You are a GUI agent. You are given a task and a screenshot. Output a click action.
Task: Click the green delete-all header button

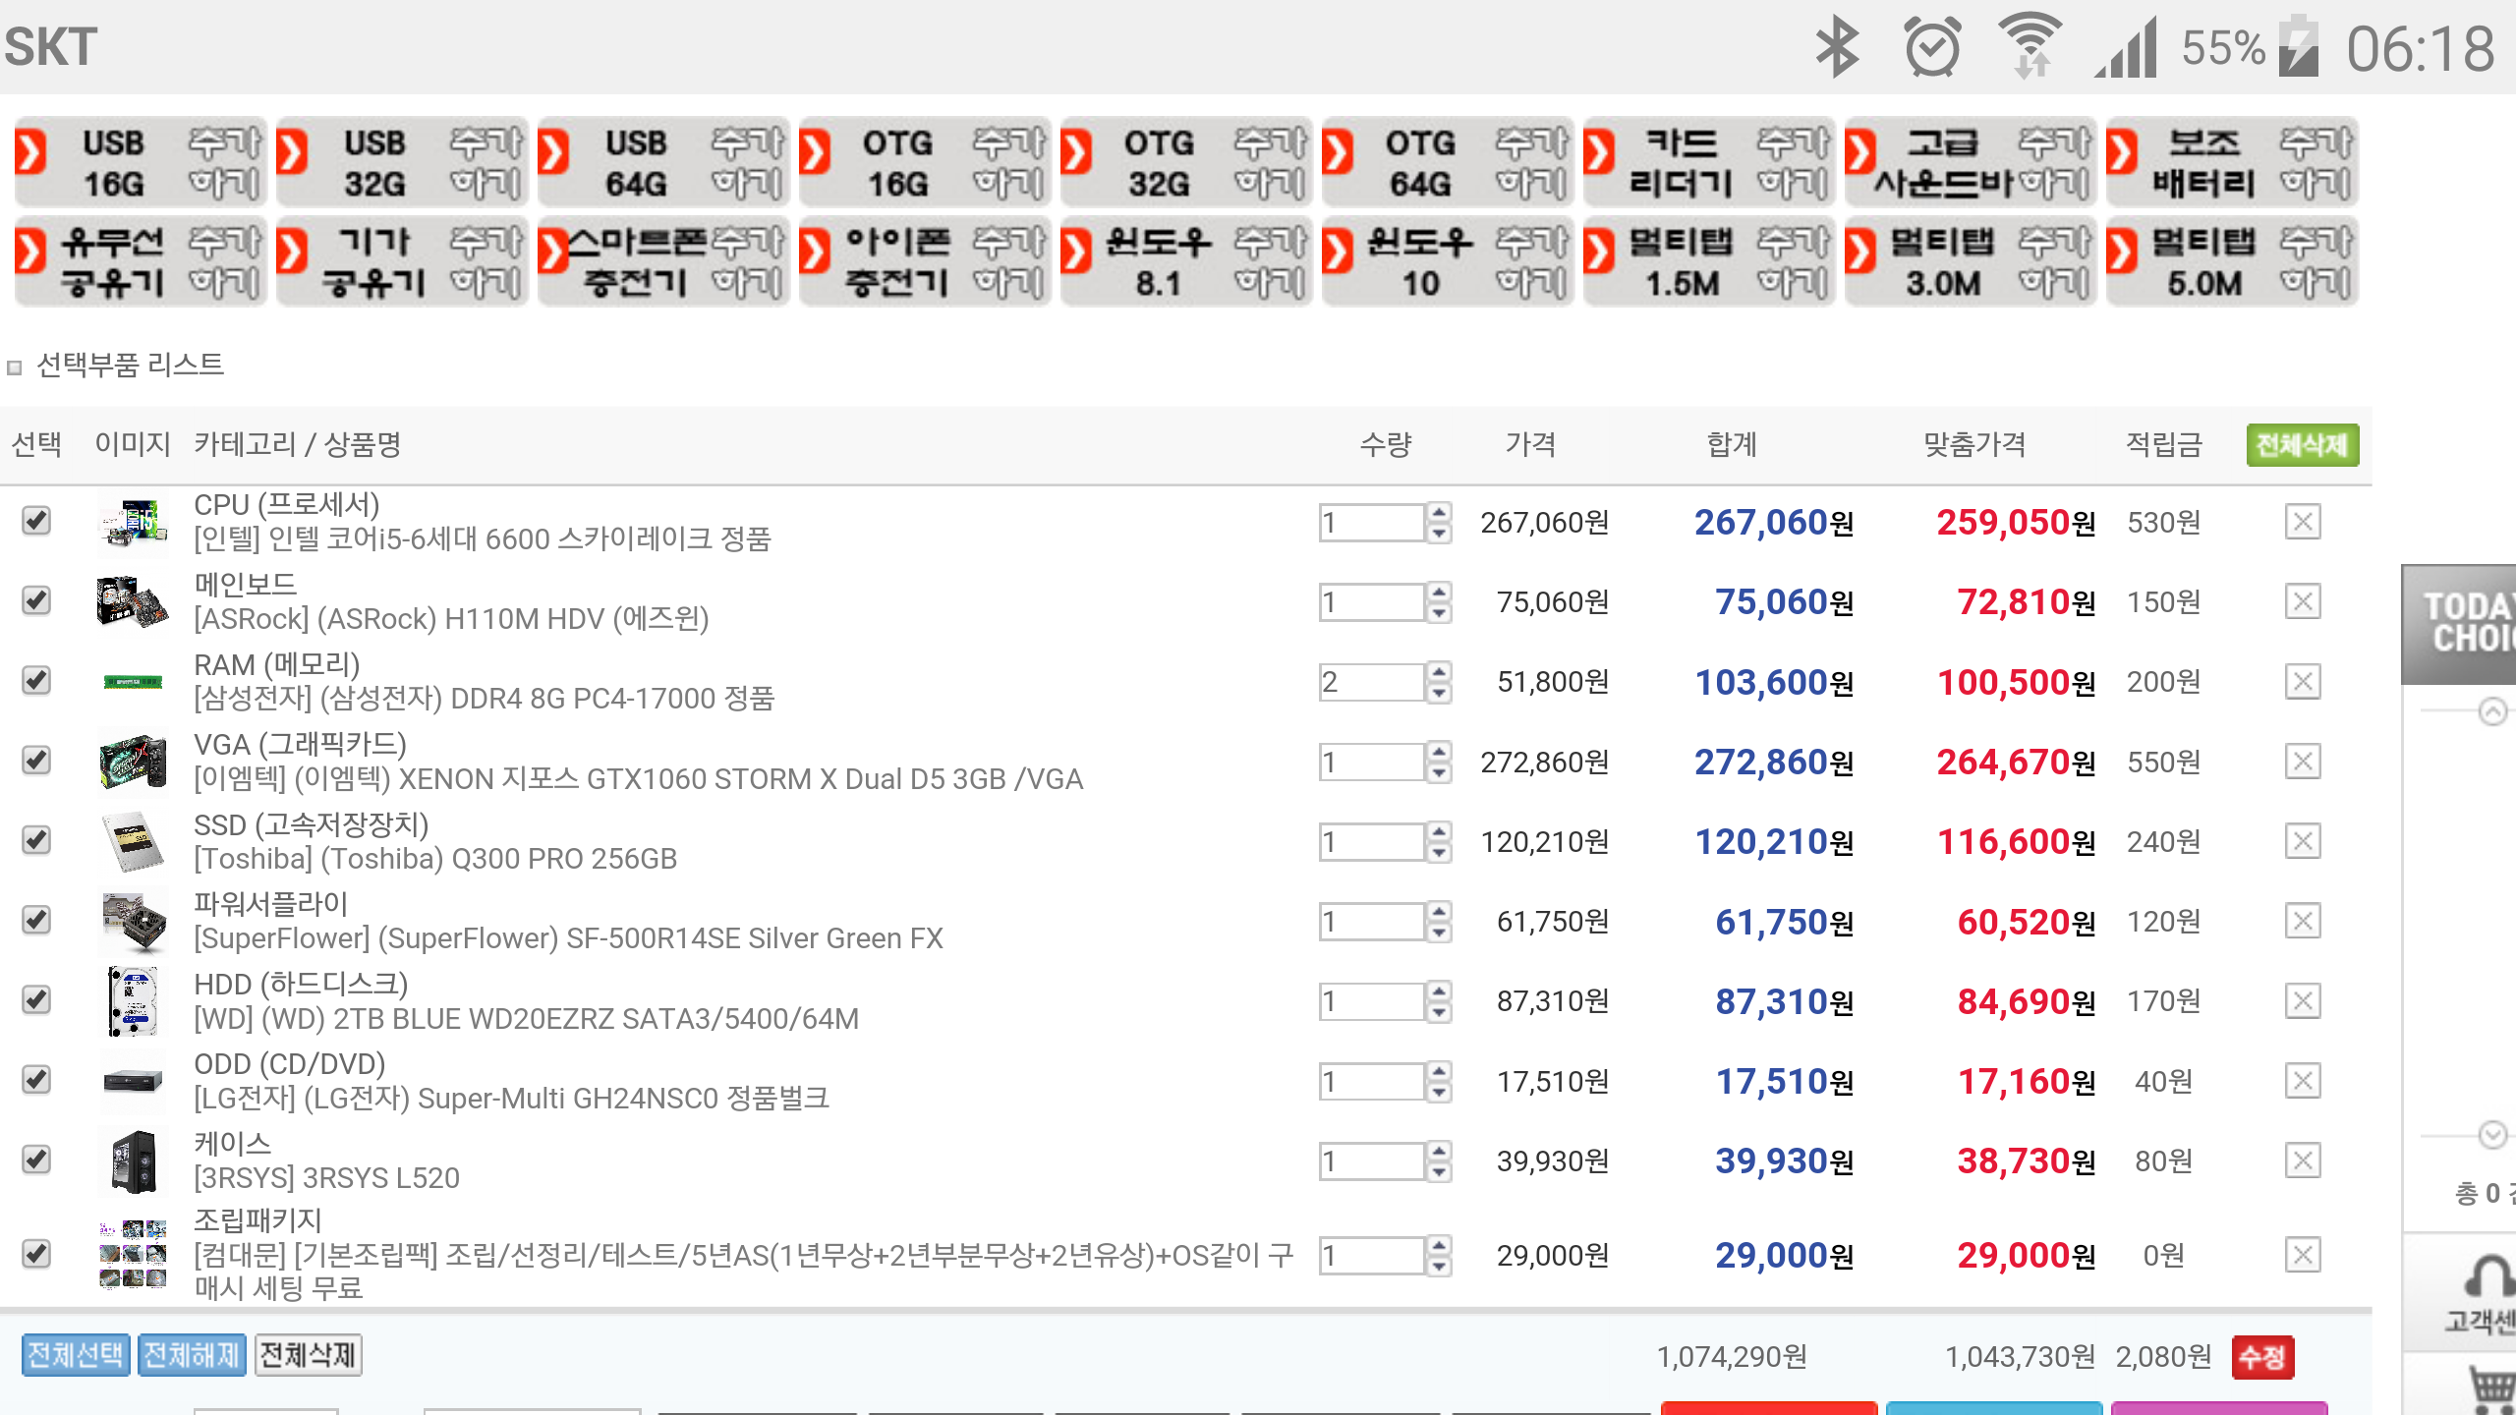tap(2302, 445)
